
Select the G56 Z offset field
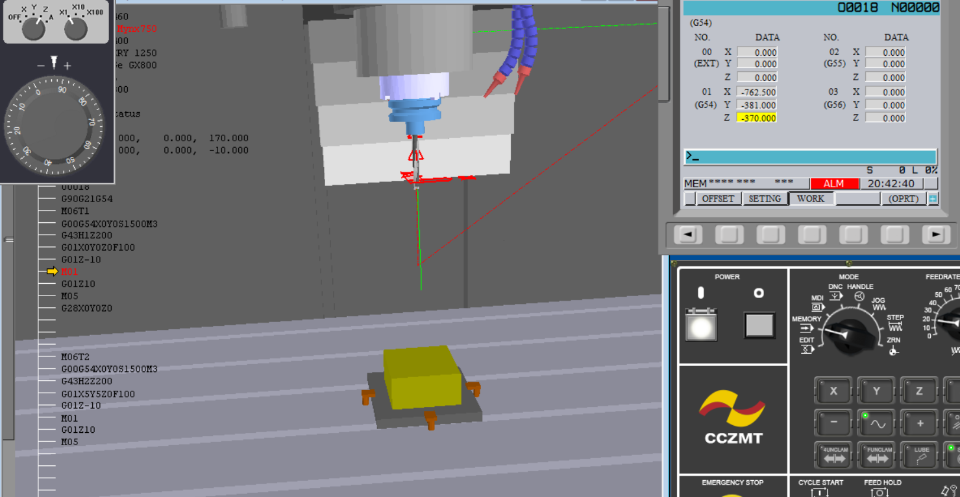[x=885, y=118]
